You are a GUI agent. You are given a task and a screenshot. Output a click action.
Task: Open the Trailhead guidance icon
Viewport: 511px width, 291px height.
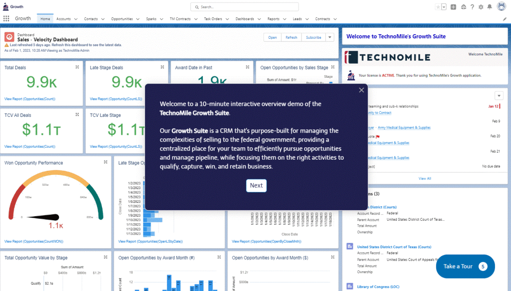tap(463, 7)
